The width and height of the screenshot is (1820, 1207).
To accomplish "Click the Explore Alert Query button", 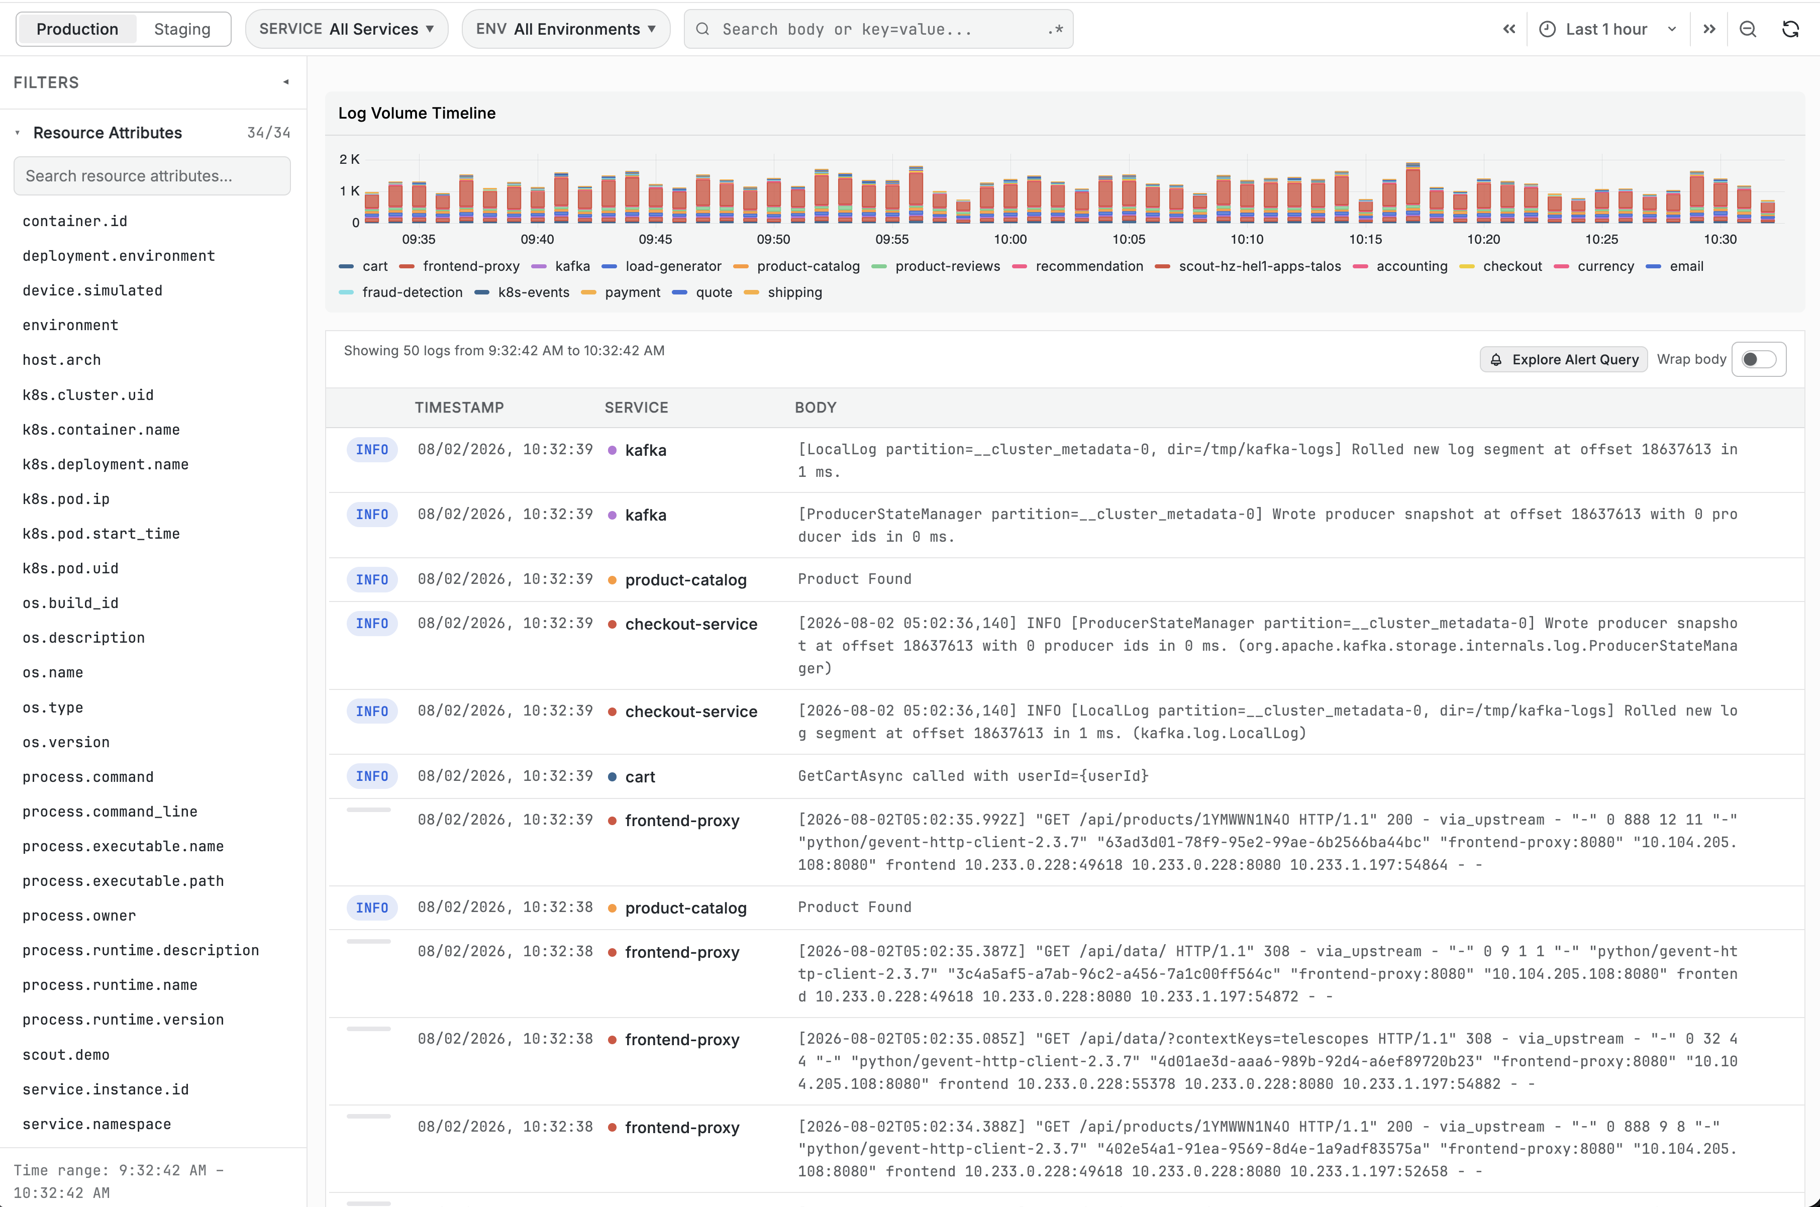I will (1564, 359).
